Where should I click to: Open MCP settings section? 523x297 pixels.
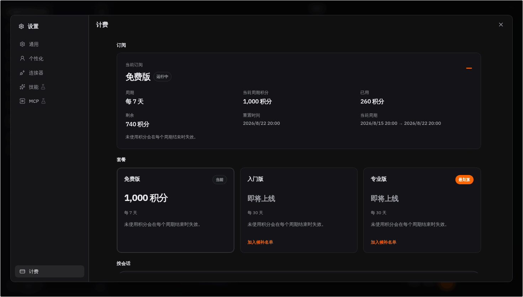49,101
